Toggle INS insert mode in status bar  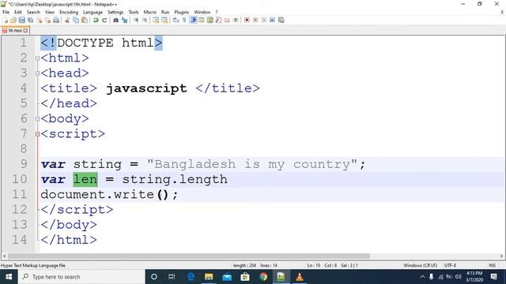click(492, 265)
